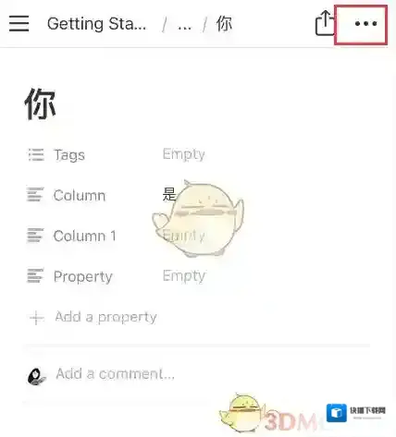The image size is (396, 437).
Task: Select the 你 breadcrumb item
Action: 224,24
